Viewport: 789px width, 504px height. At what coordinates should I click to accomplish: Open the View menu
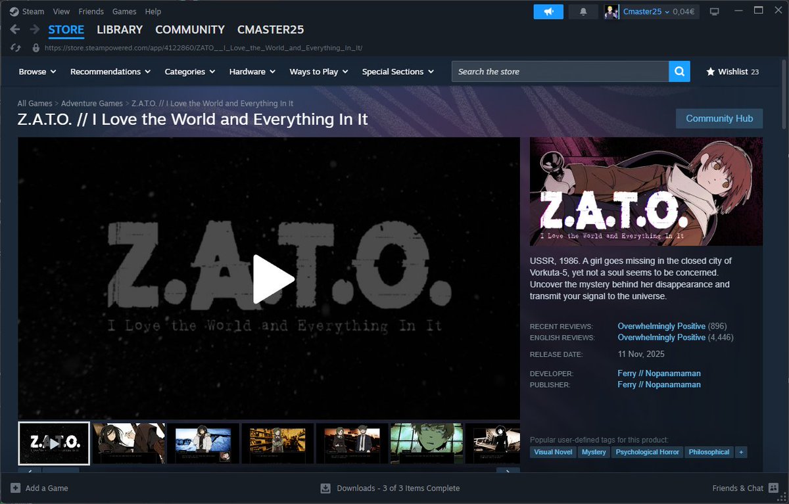pyautogui.click(x=61, y=12)
